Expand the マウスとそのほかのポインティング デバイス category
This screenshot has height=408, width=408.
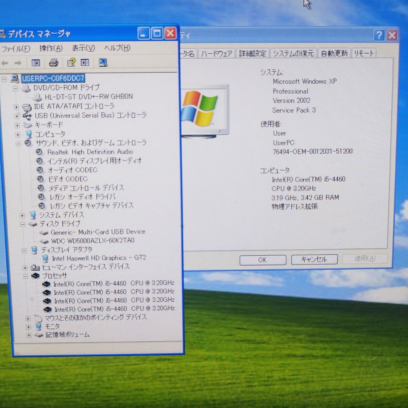pos(28,319)
